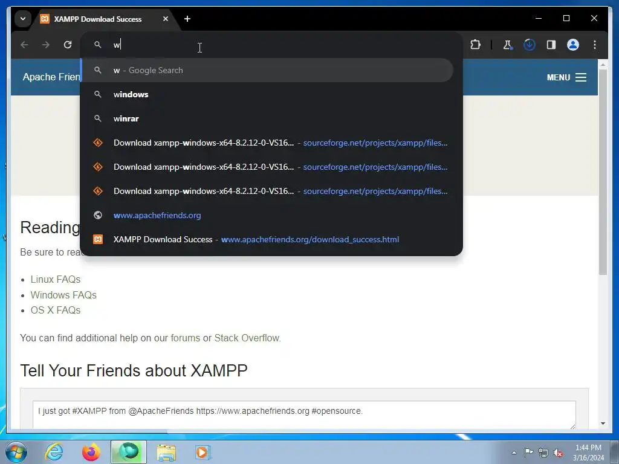
Task: Open a new tab with plus button
Action: 187,19
